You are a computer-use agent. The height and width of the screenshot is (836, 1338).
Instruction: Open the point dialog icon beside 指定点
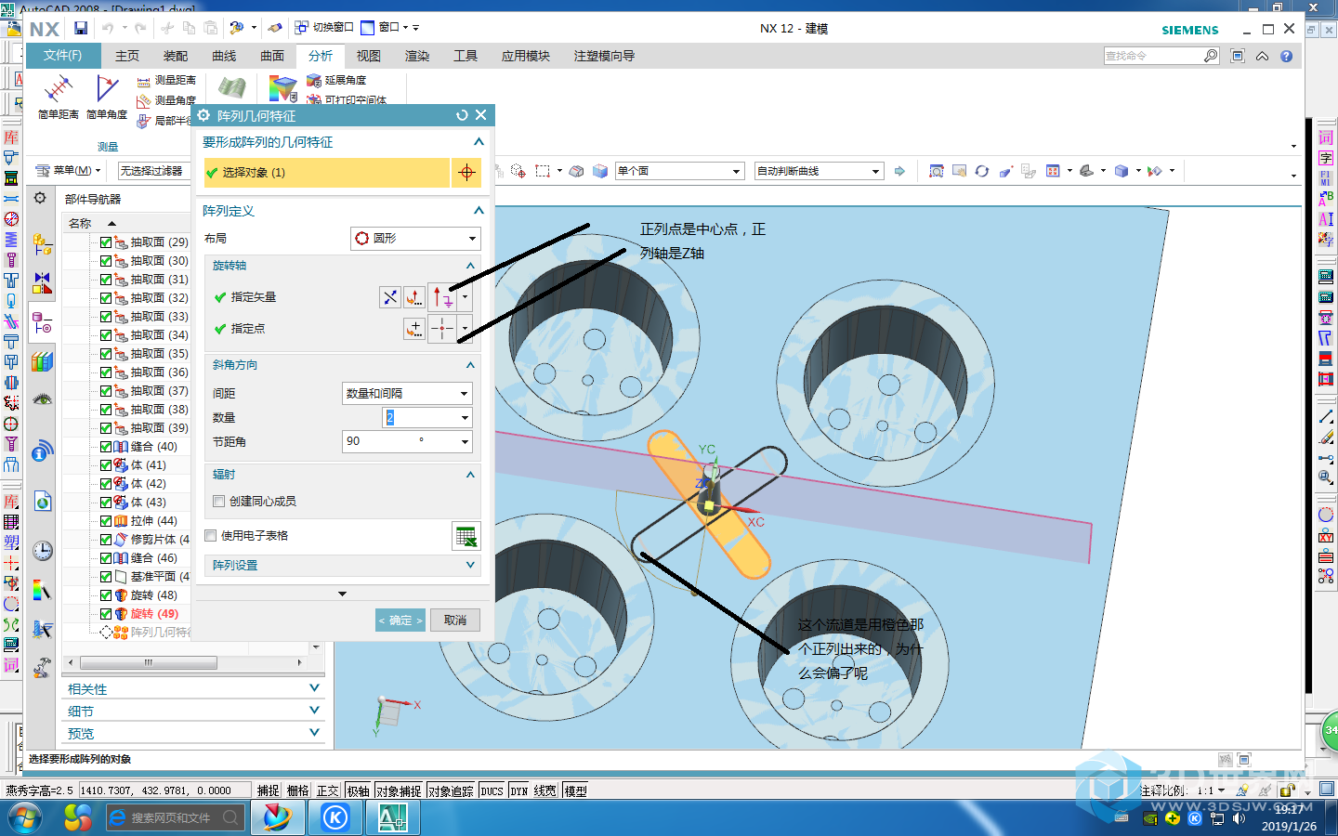[414, 329]
